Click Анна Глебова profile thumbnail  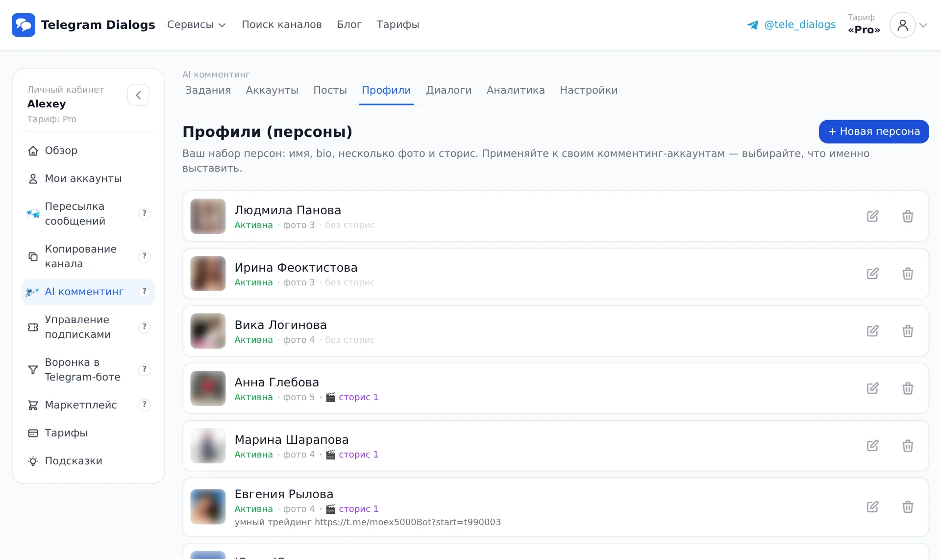click(208, 388)
